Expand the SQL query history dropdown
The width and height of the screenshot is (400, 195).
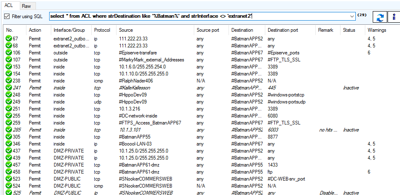coord(352,16)
